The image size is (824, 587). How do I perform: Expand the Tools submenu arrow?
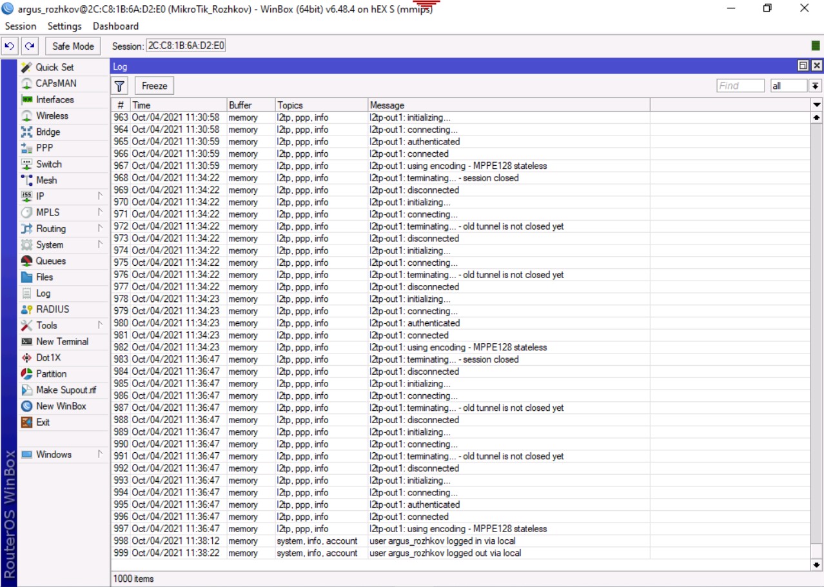[100, 324]
